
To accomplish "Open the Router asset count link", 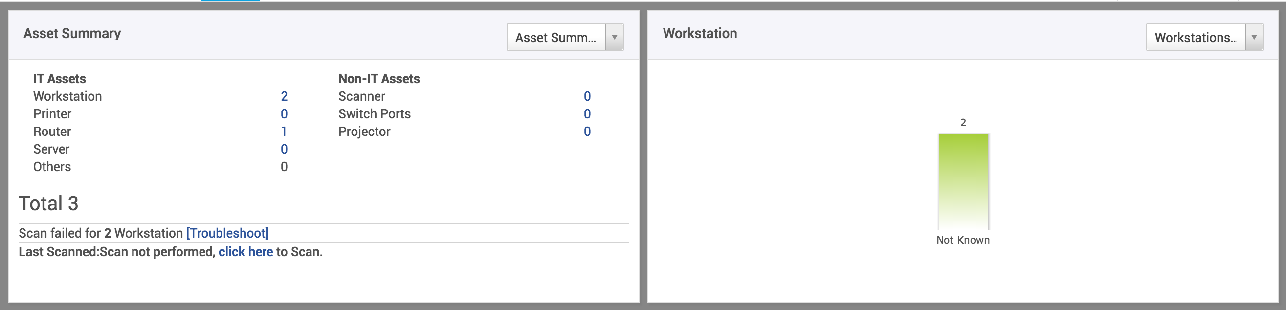I will (284, 132).
